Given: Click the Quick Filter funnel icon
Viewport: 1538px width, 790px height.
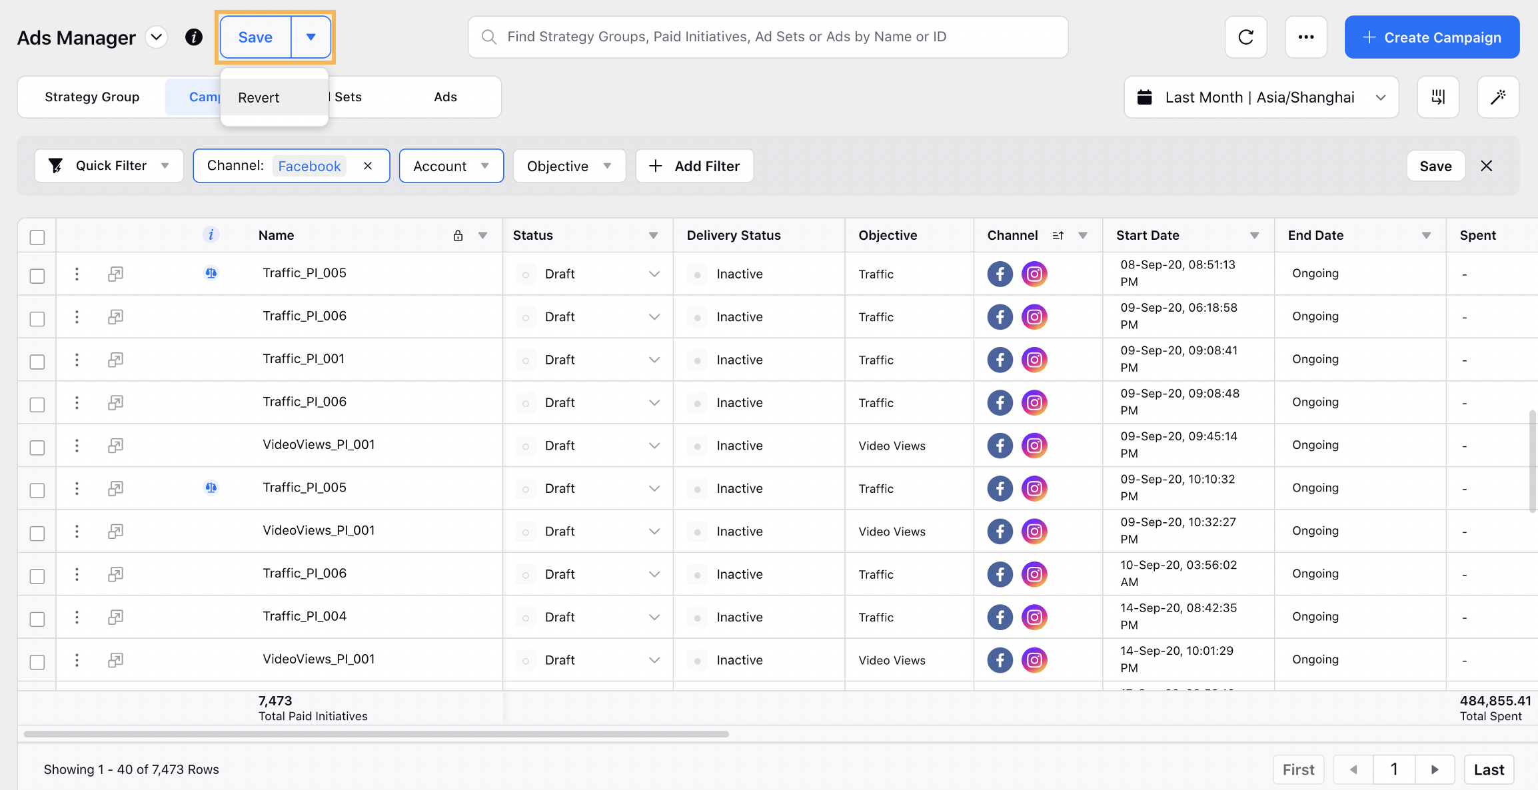Looking at the screenshot, I should [56, 166].
